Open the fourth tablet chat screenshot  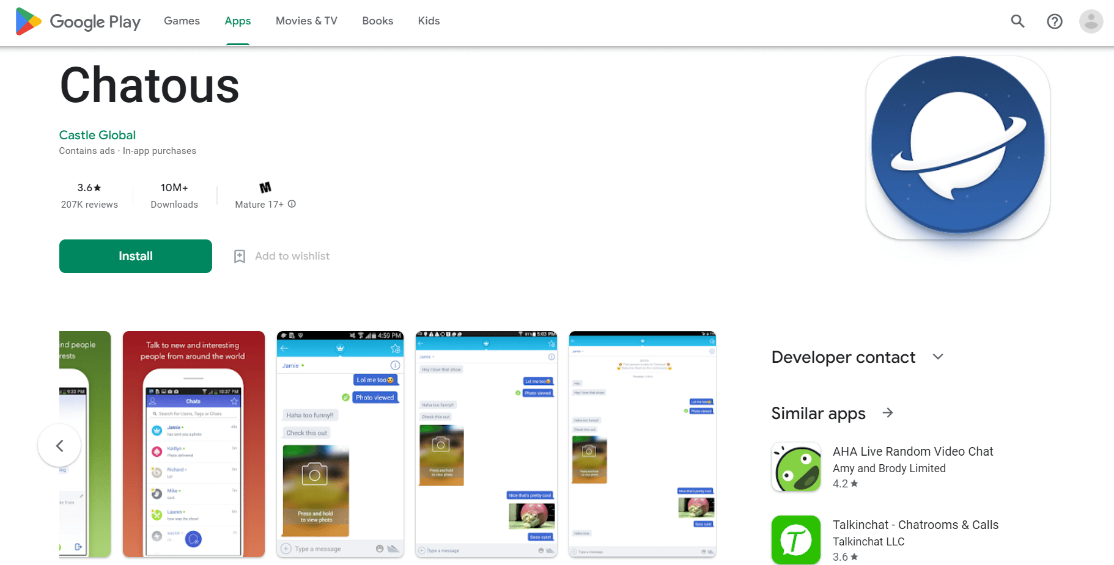pyautogui.click(x=486, y=444)
